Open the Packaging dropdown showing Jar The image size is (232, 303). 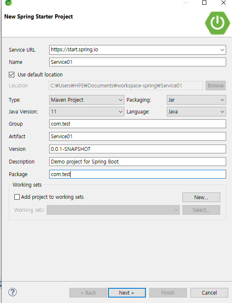[196, 100]
